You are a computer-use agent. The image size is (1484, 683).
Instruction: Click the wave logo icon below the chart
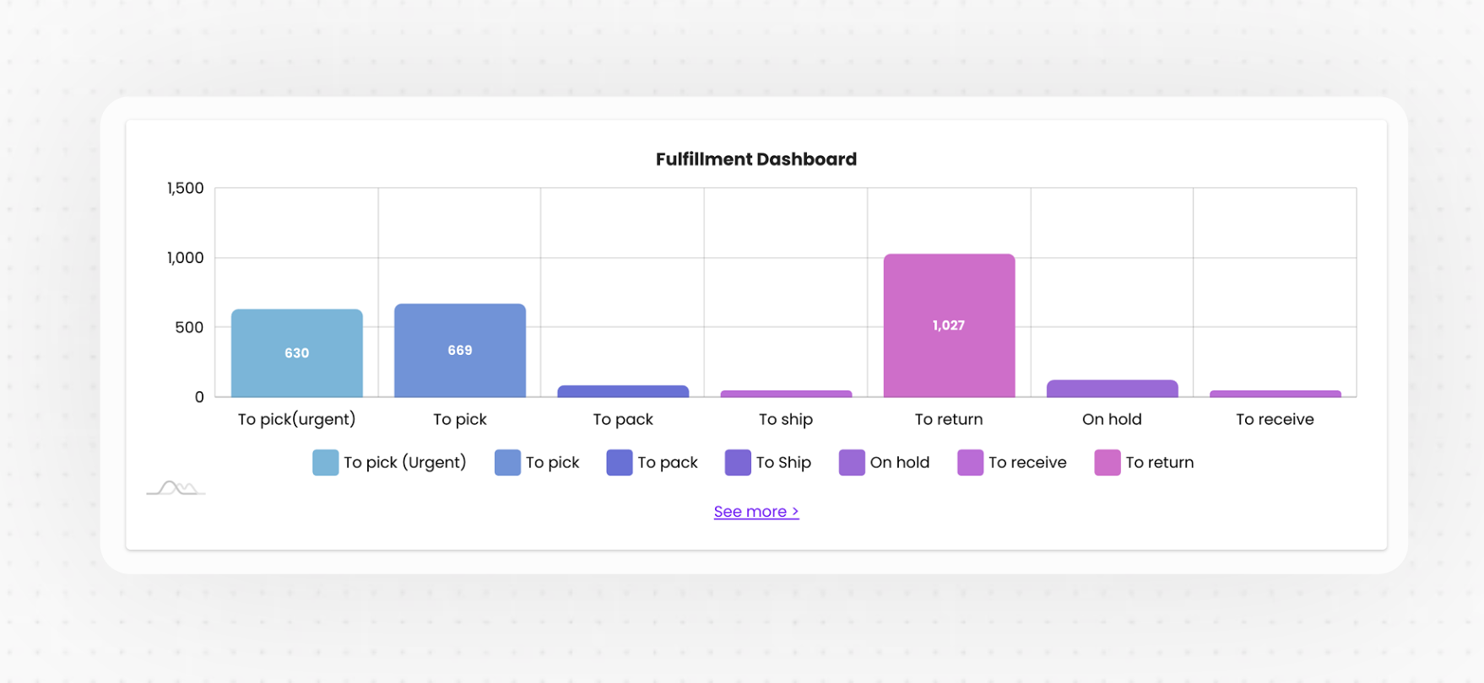click(x=176, y=487)
